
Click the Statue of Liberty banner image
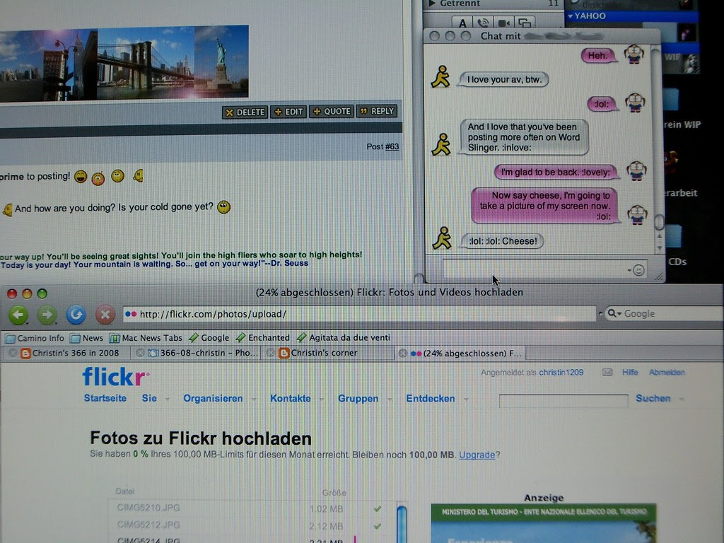[221, 62]
